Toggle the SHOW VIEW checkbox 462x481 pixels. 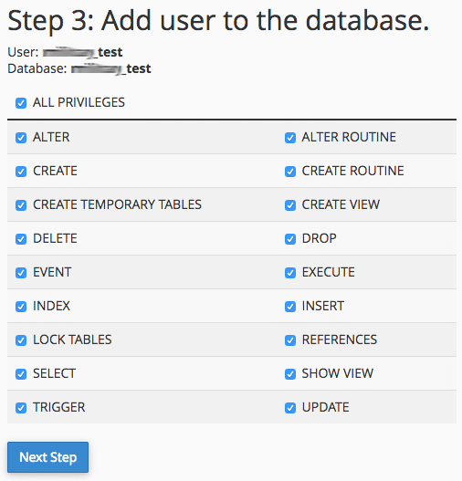[x=290, y=374]
